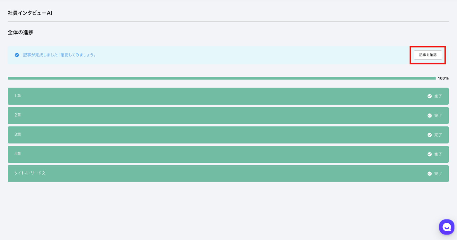Image resolution: width=457 pixels, height=240 pixels.
Task: Click the 完了 checkmark icon for 2章
Action: (x=429, y=116)
